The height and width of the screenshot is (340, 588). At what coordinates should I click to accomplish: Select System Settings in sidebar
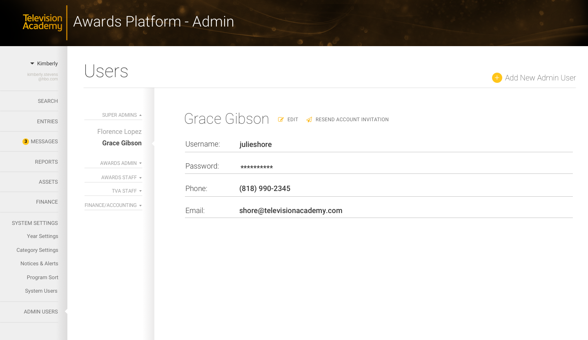35,223
